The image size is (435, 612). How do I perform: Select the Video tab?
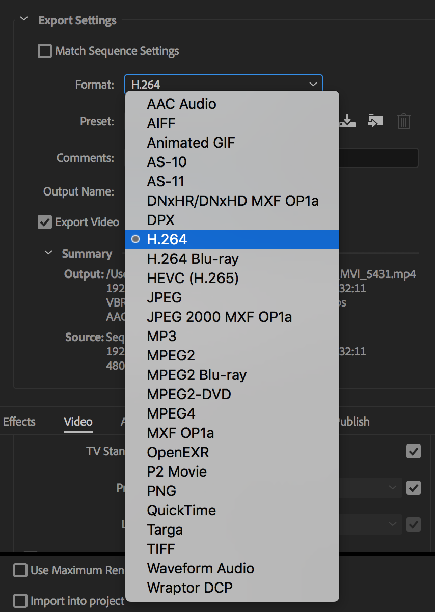pyautogui.click(x=78, y=422)
